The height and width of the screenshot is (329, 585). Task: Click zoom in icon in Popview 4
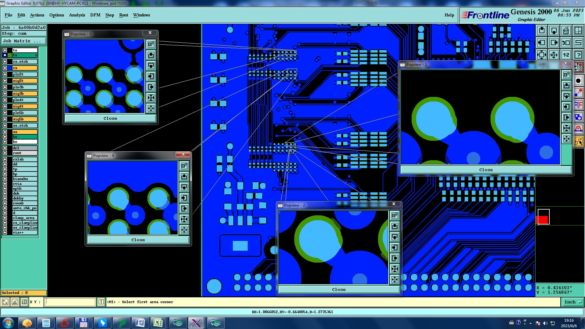(184, 230)
